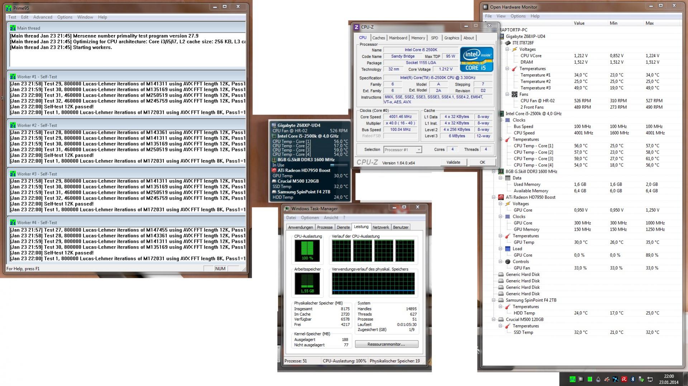
Task: Switch to the Prozesse tab in Task-Manager
Action: tap(325, 227)
